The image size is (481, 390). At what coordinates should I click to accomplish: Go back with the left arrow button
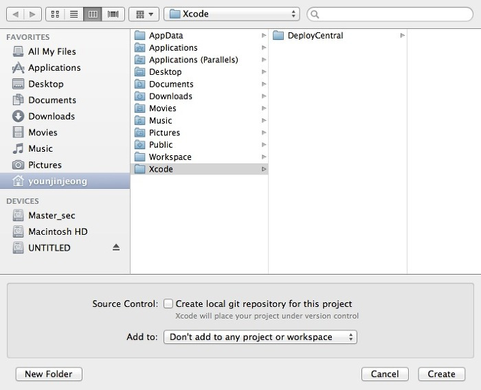[15, 14]
